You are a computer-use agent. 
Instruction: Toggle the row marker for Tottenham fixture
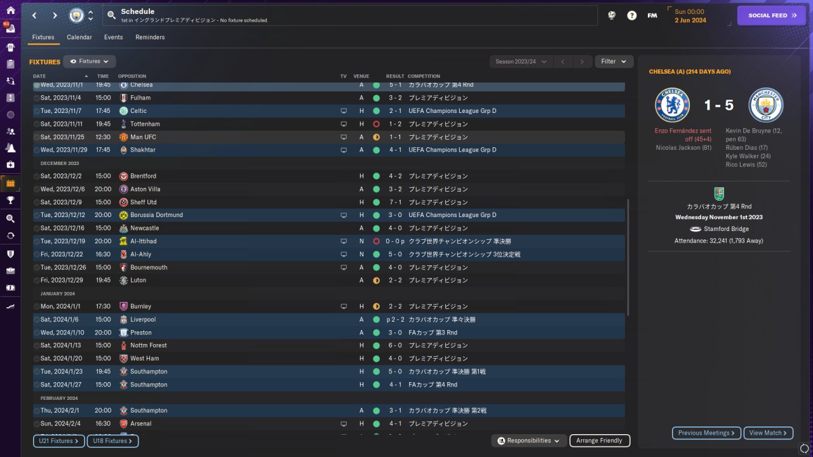37,124
